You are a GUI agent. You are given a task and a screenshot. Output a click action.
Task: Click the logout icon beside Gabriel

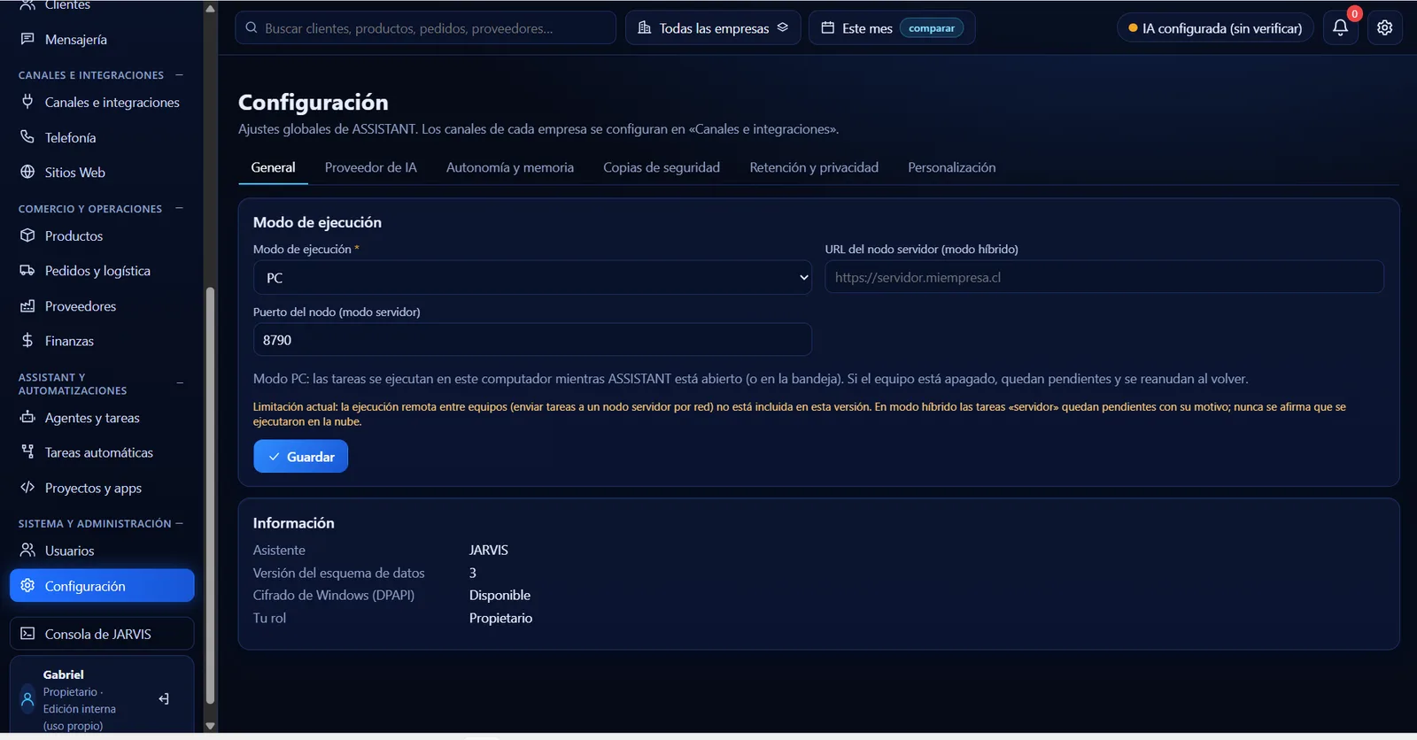pos(164,699)
